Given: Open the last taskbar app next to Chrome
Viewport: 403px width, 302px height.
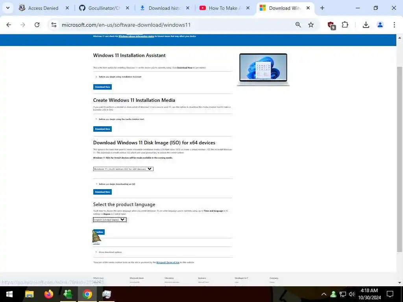Looking at the screenshot, I should coord(106,294).
